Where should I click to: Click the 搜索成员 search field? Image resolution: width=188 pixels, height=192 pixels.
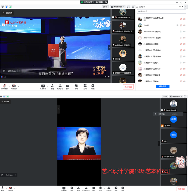[162, 11]
